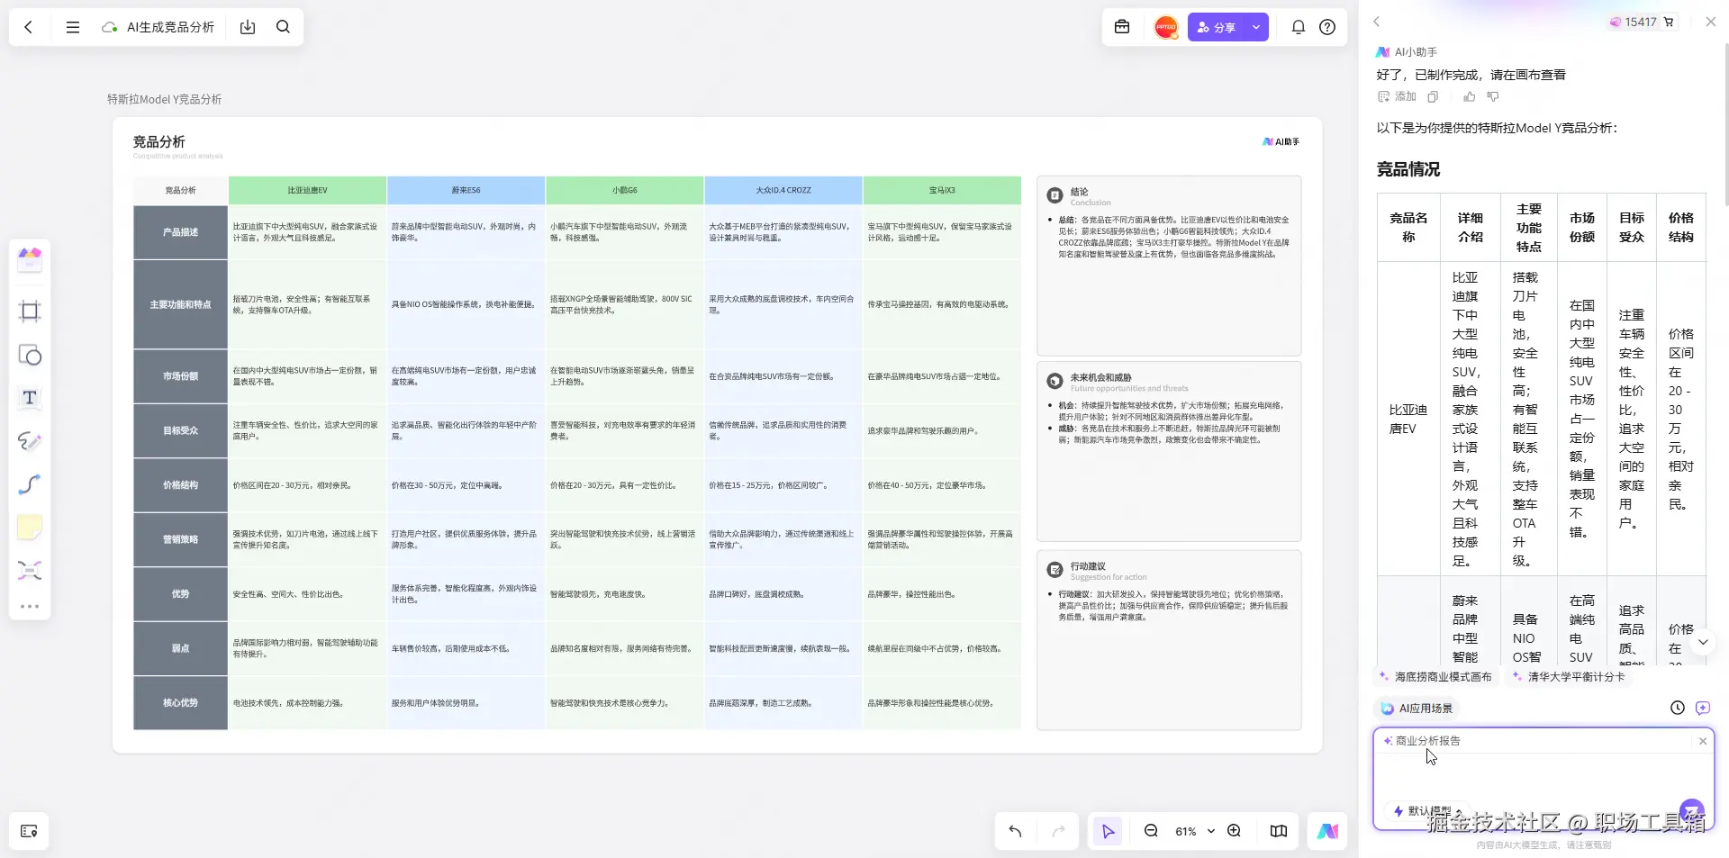The height and width of the screenshot is (858, 1729).
Task: Select the 市场份额 row header on canvas
Action: click(x=180, y=376)
